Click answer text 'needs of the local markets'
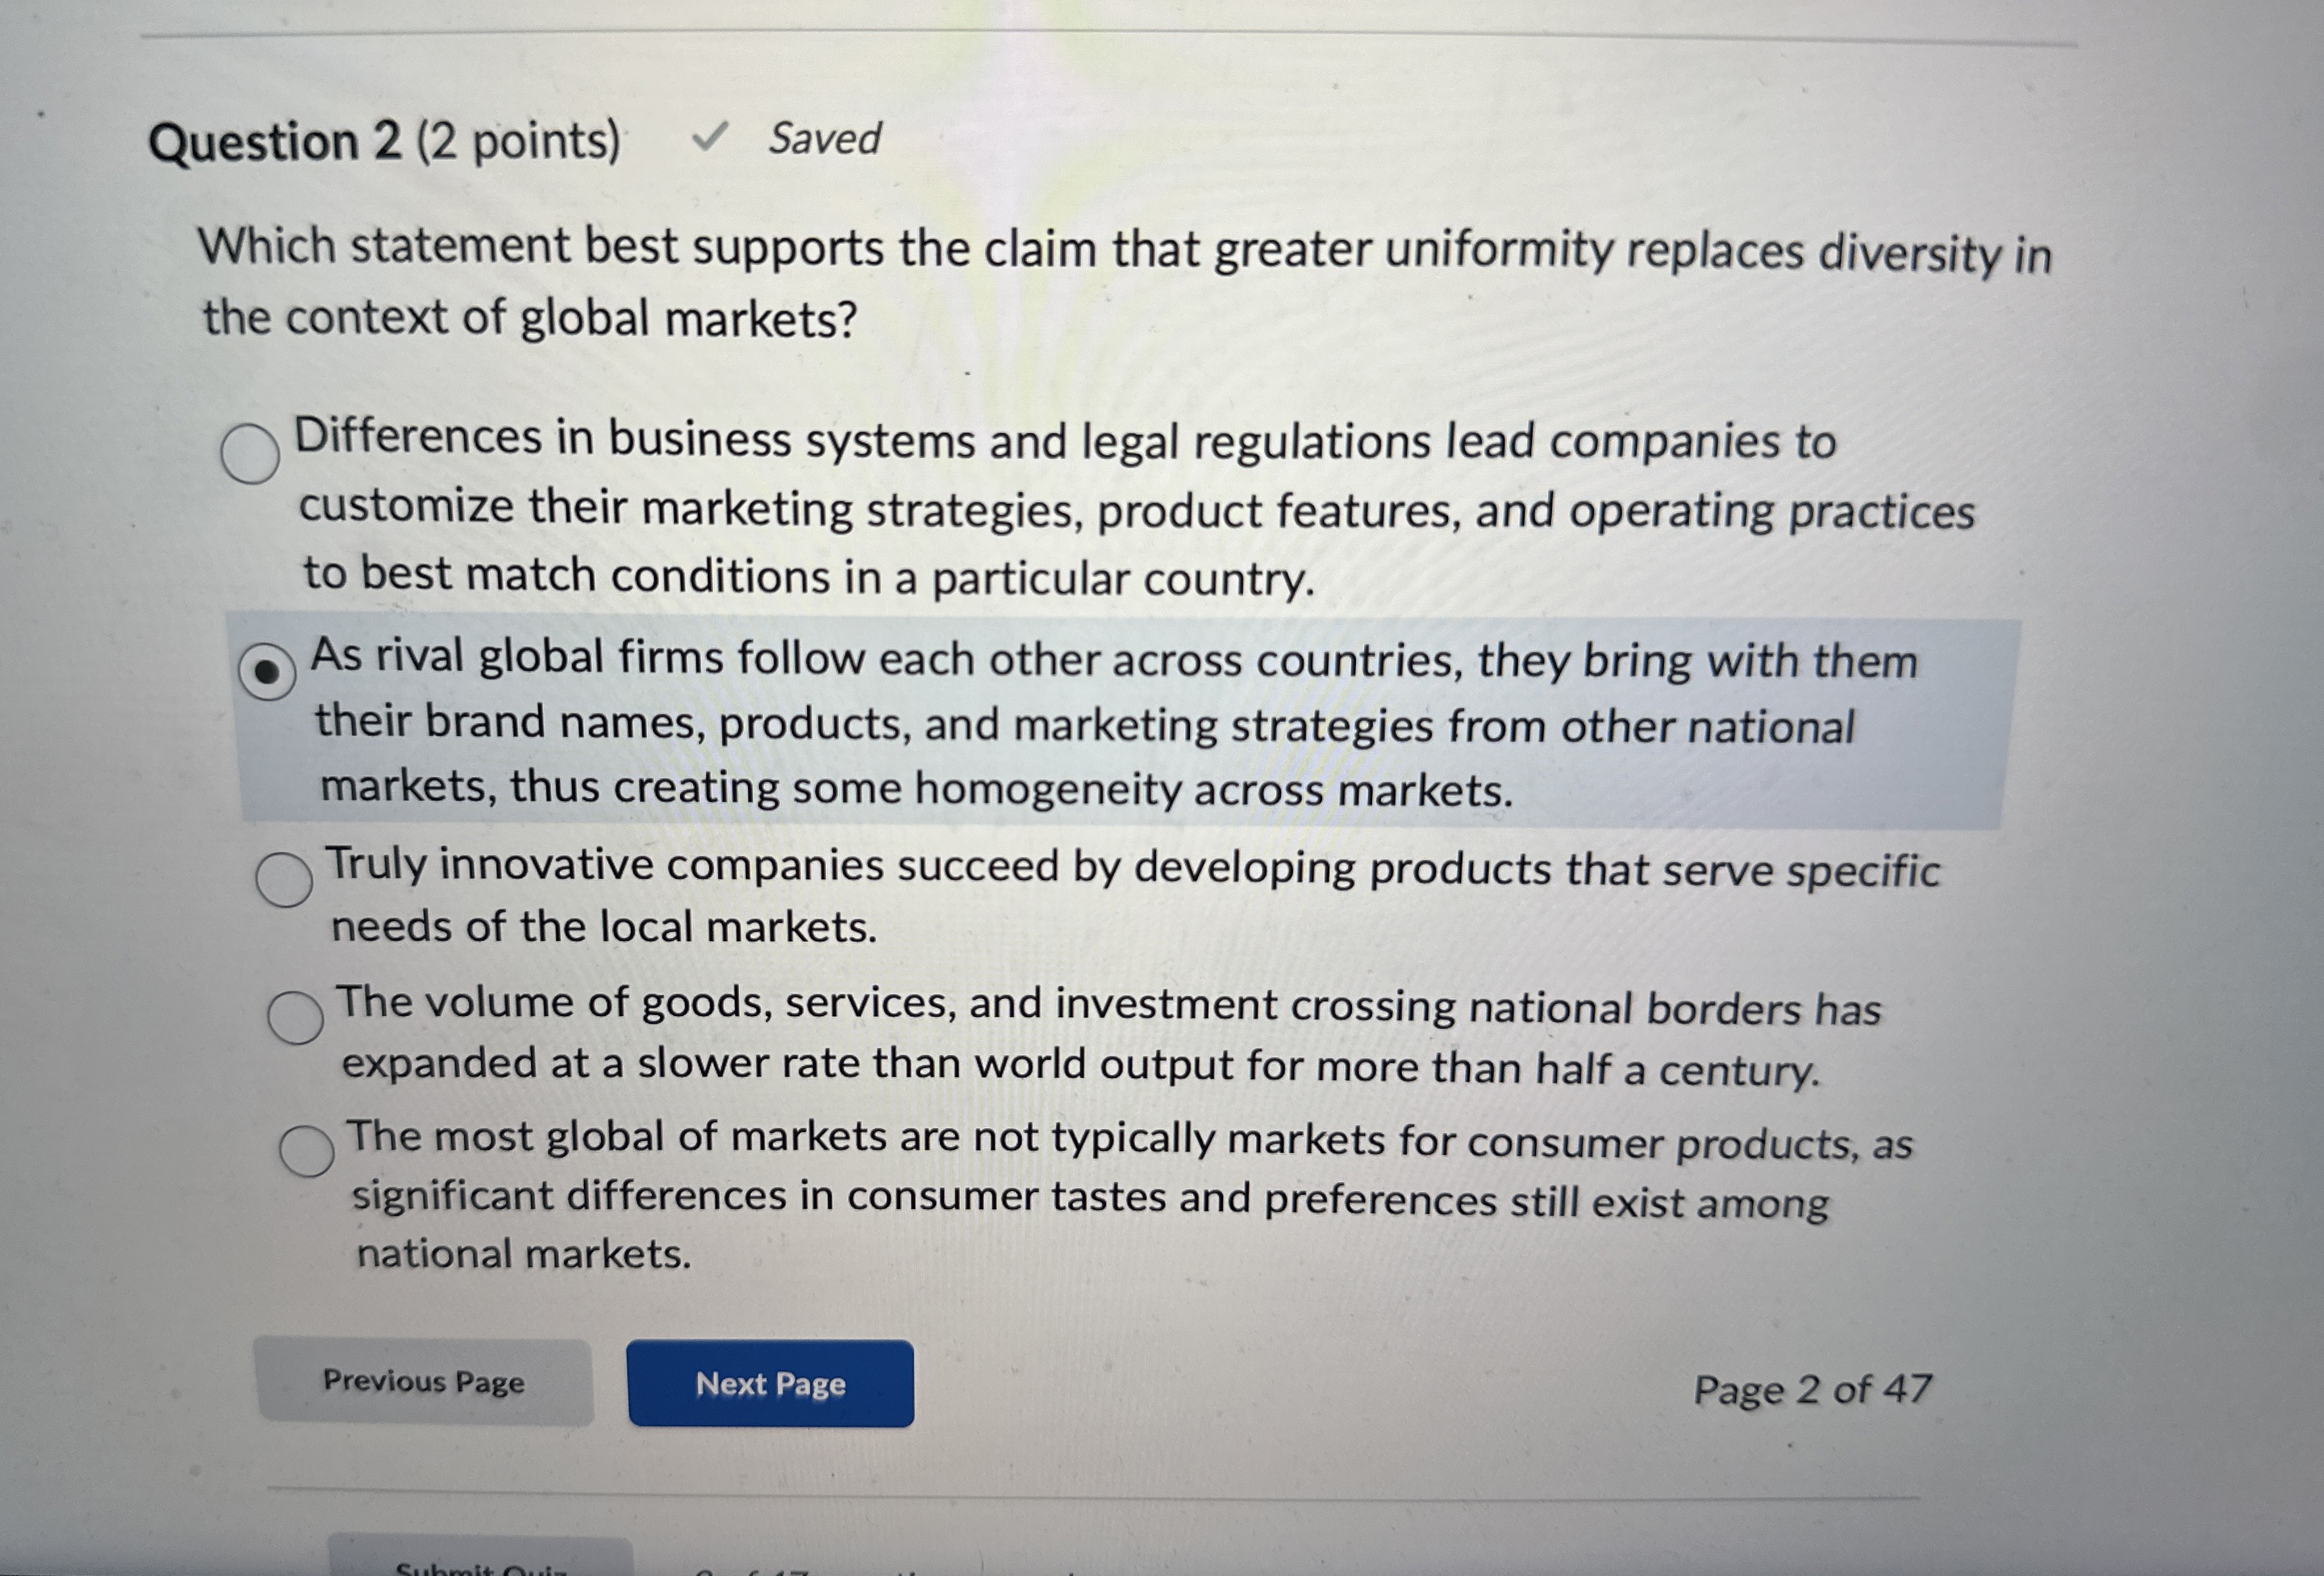The height and width of the screenshot is (1576, 2324). pyautogui.click(x=603, y=926)
